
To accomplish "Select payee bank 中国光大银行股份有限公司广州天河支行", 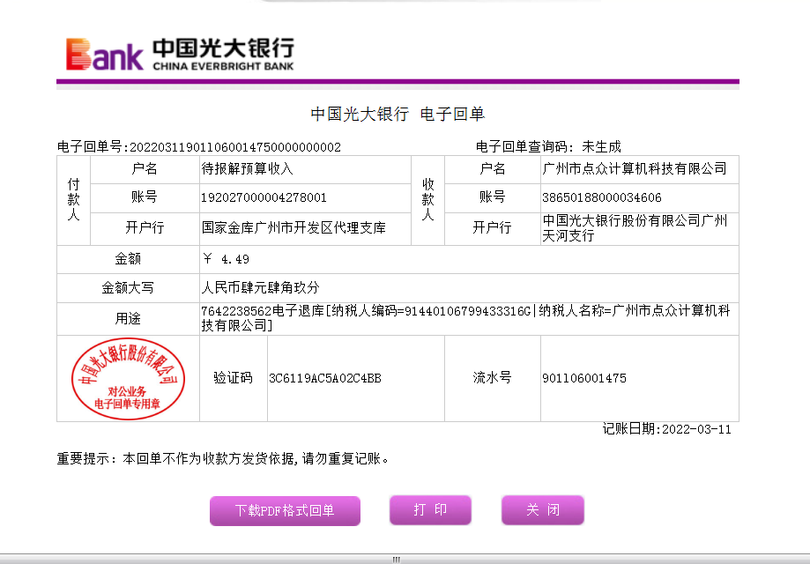I will [x=635, y=228].
